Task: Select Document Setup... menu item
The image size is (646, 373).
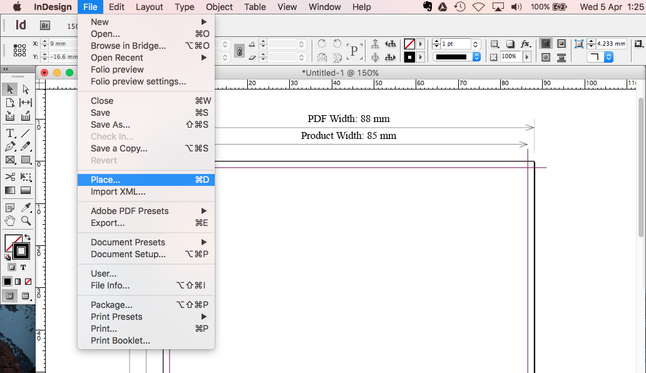Action: (x=146, y=254)
